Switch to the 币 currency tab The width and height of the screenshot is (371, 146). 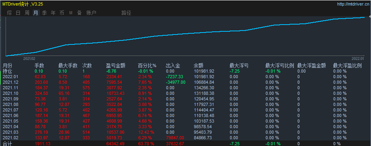tap(62, 13)
